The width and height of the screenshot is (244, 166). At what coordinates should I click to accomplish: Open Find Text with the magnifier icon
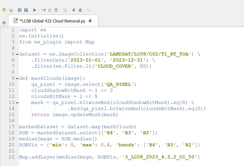65,10
